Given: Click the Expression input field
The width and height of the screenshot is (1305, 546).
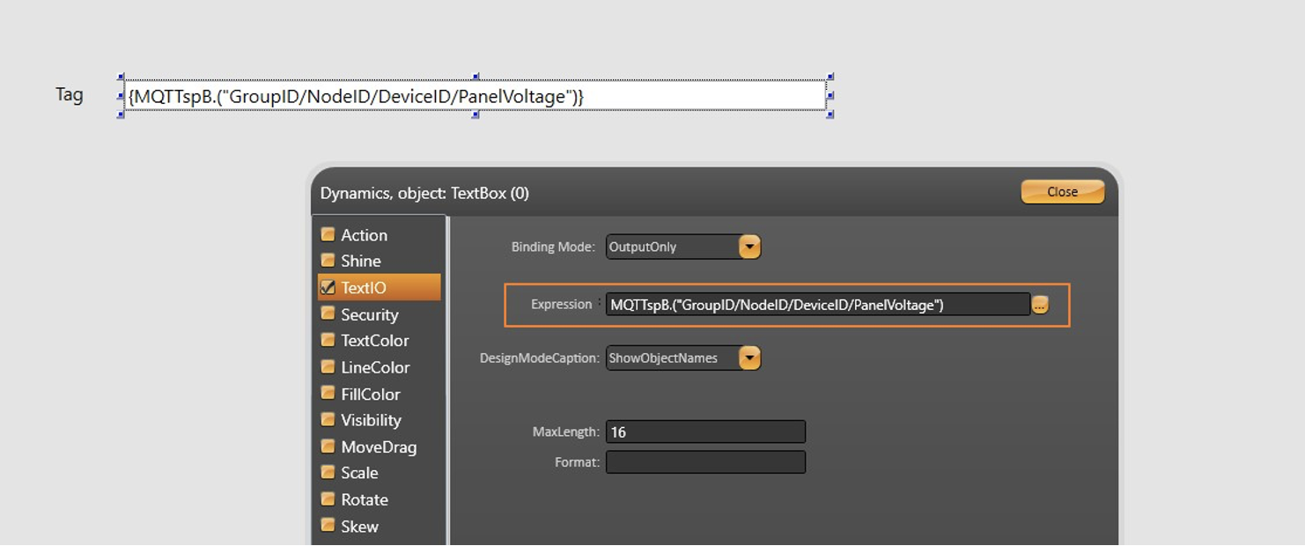Looking at the screenshot, I should pyautogui.click(x=817, y=305).
